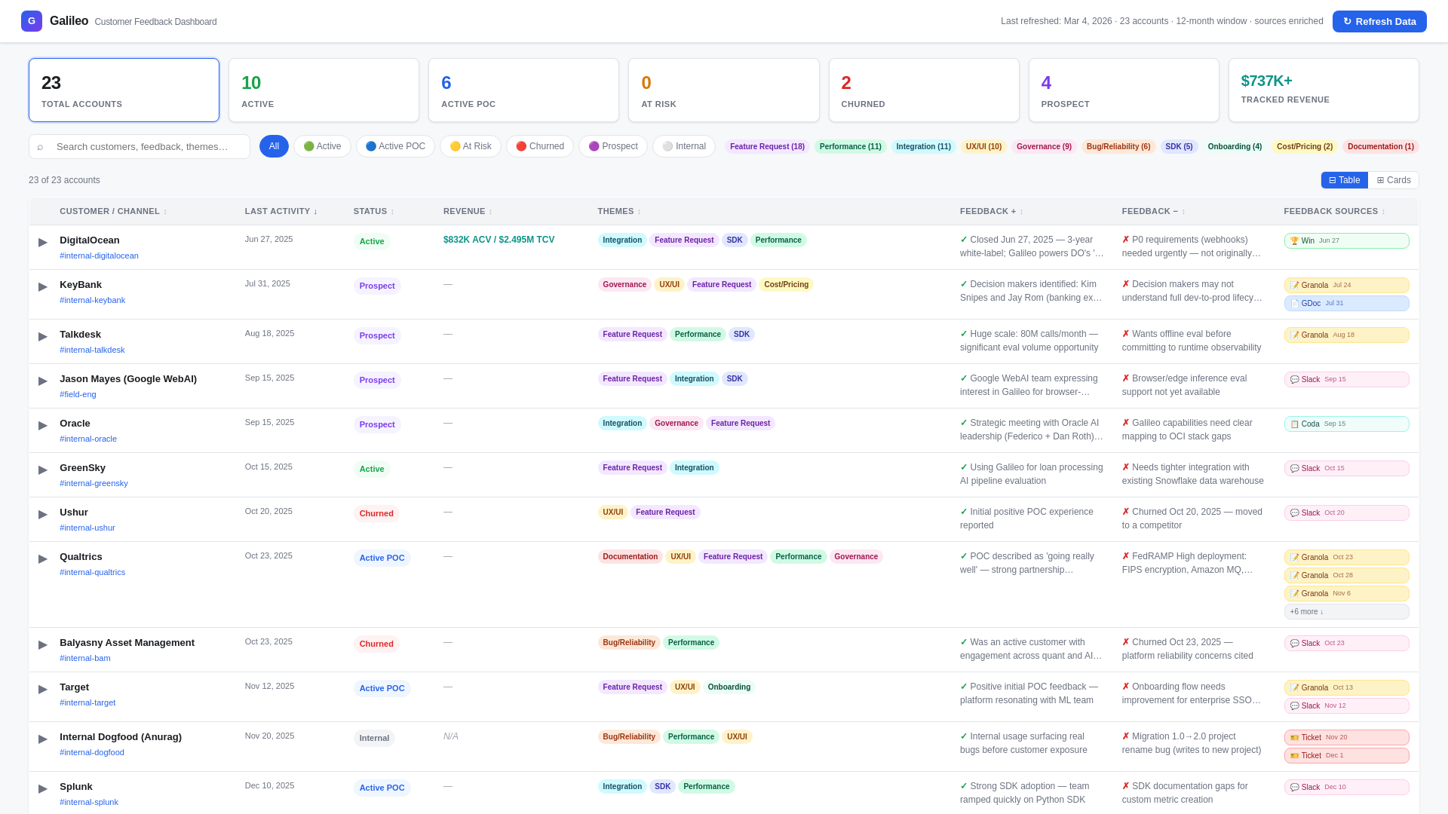This screenshot has height=814, width=1448.
Task: Focus the search customers input field
Action: click(140, 146)
